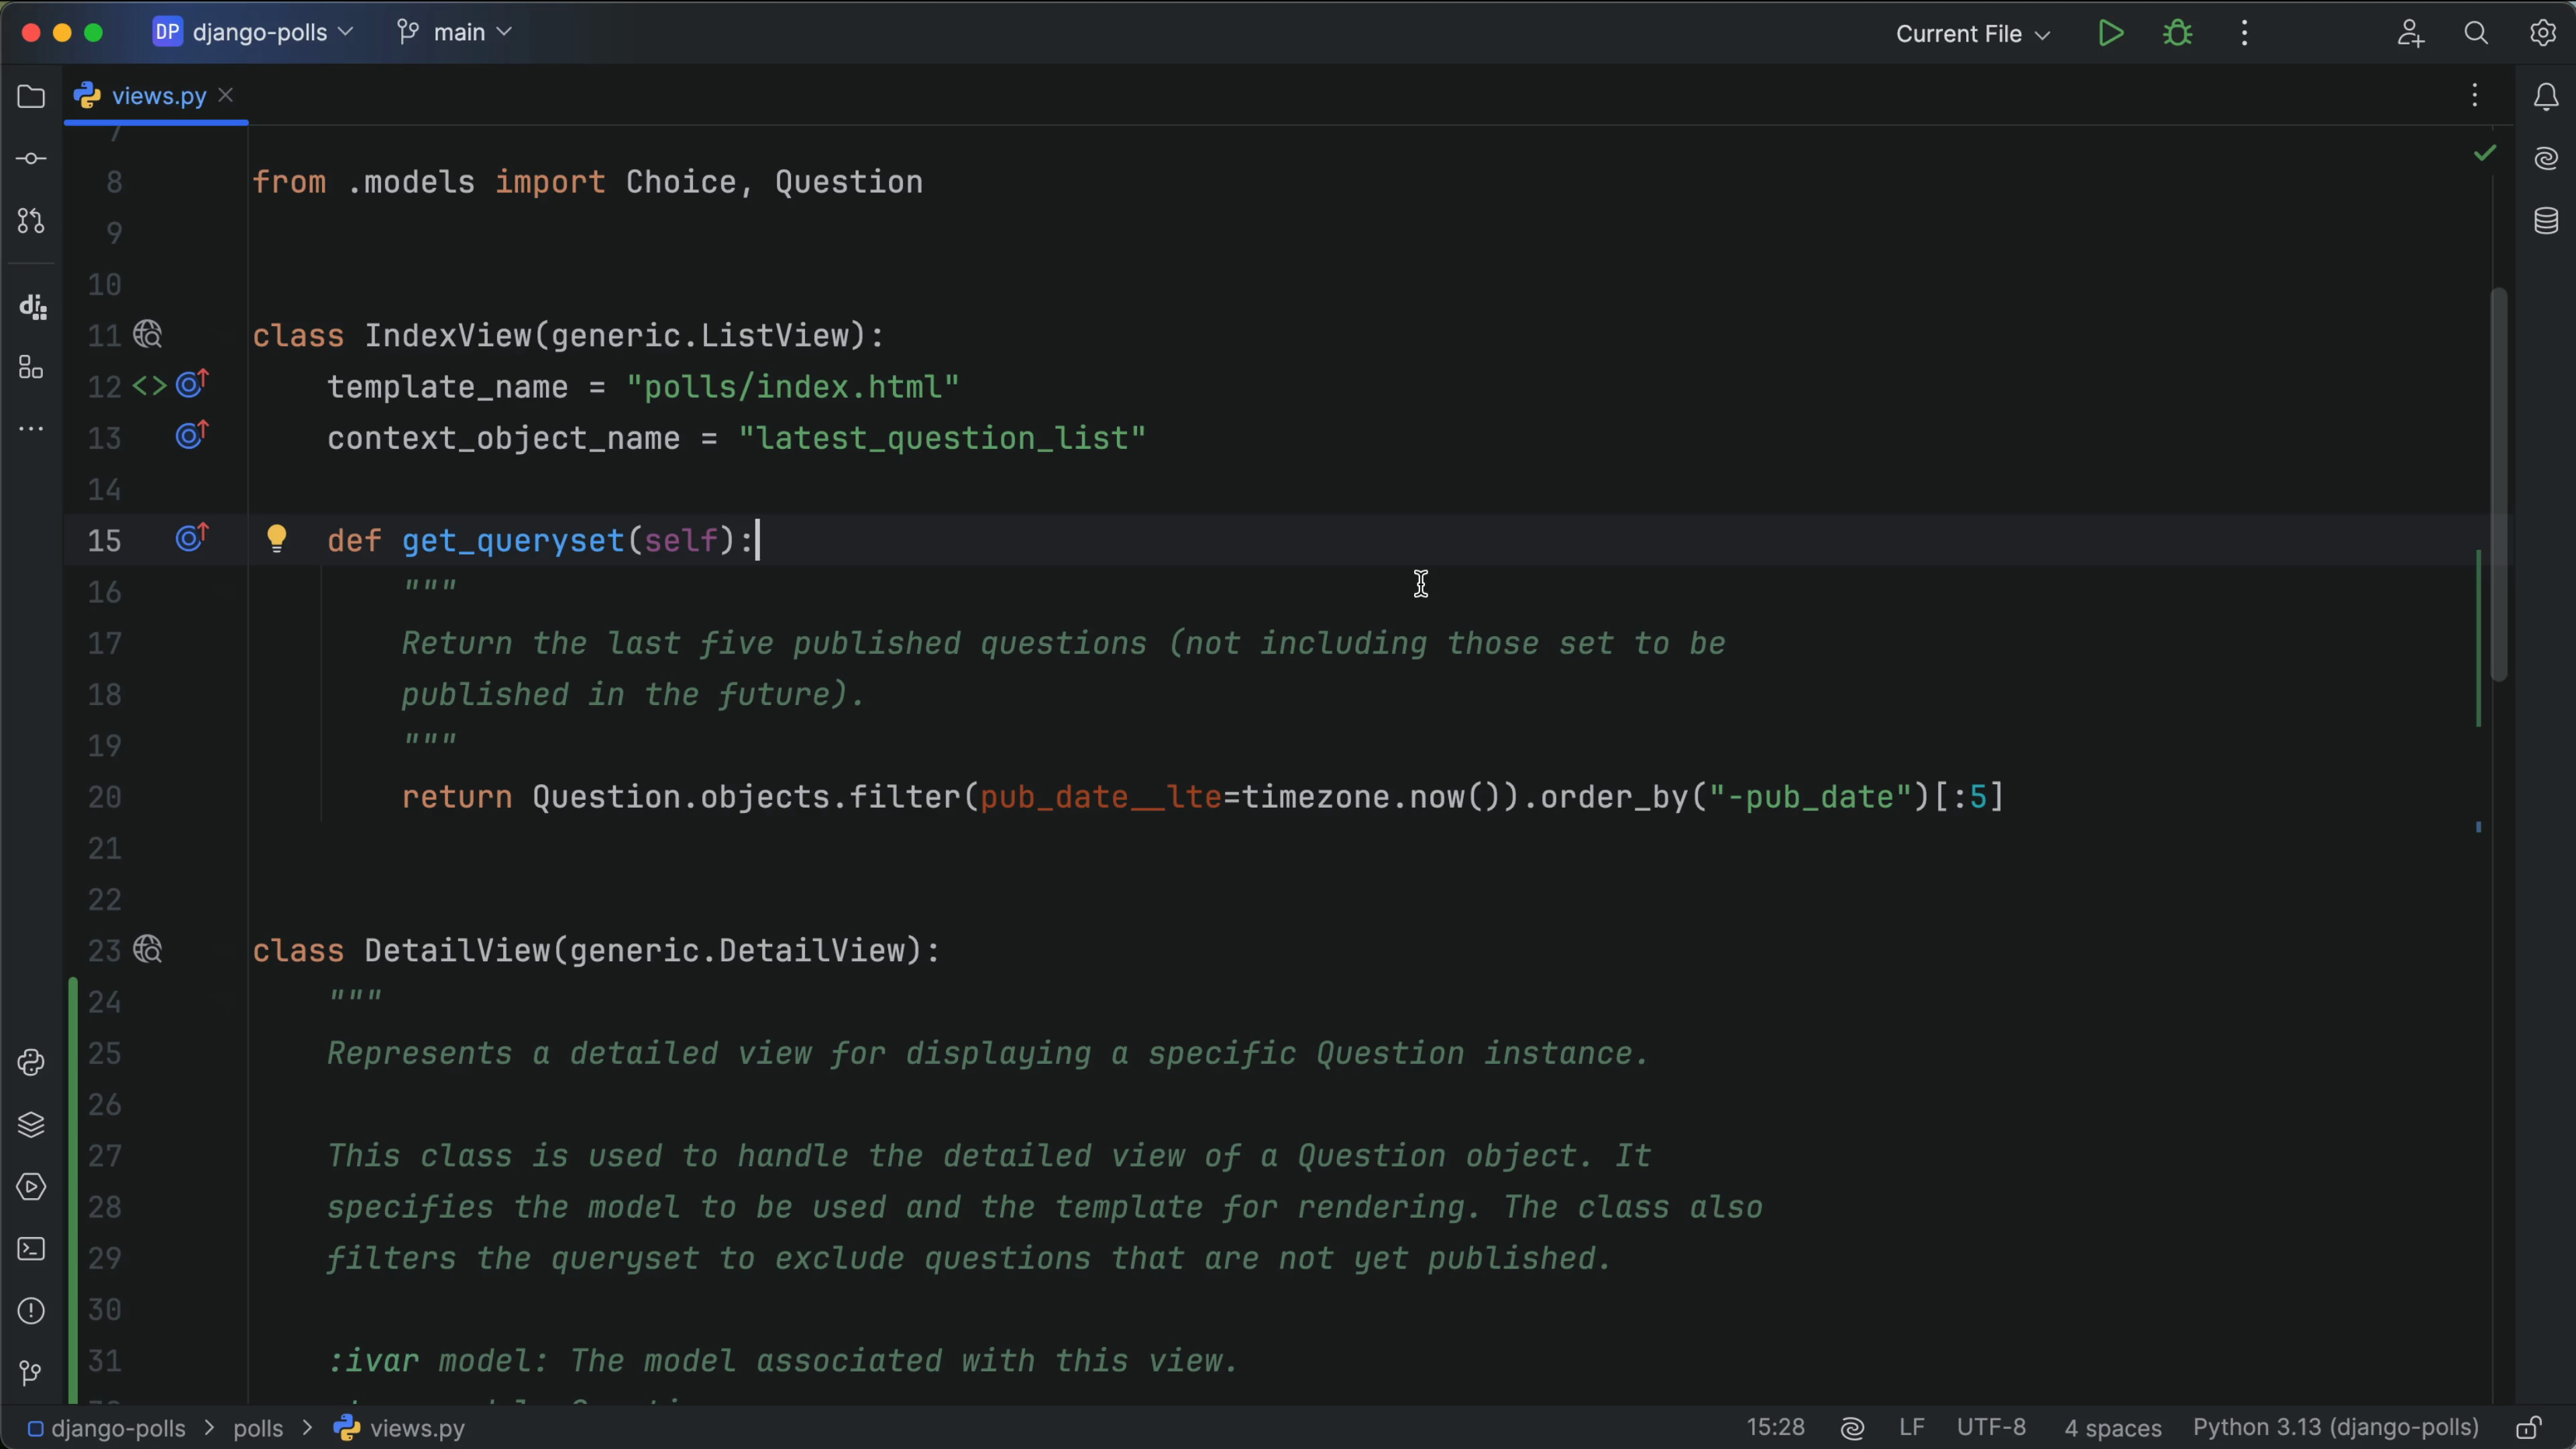Image resolution: width=2576 pixels, height=1449 pixels.
Task: Show the Problems tool window
Action: (x=31, y=1311)
